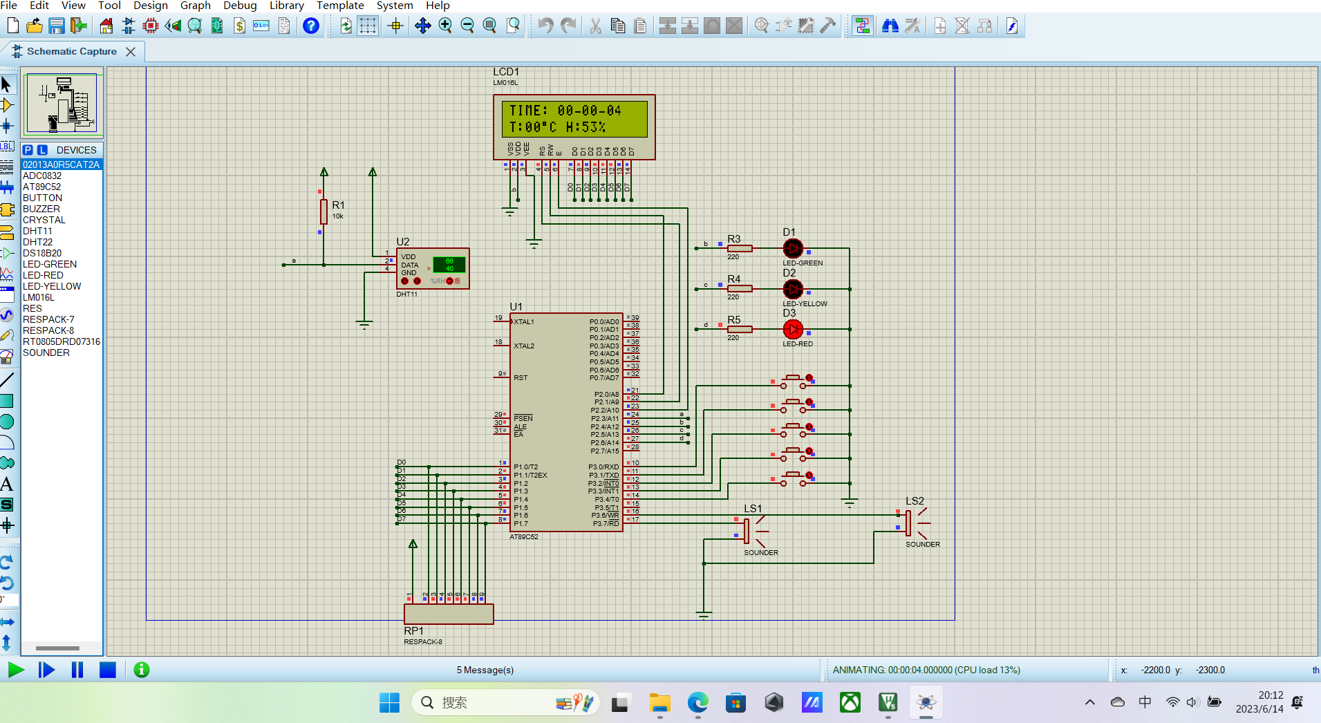Image resolution: width=1321 pixels, height=723 pixels.
Task: Save the project with the floppy icon
Action: coord(57,26)
